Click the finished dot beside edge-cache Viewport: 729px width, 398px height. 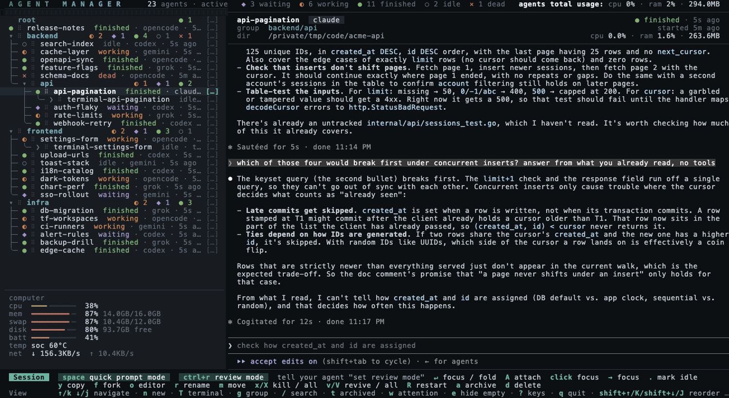[x=24, y=251]
